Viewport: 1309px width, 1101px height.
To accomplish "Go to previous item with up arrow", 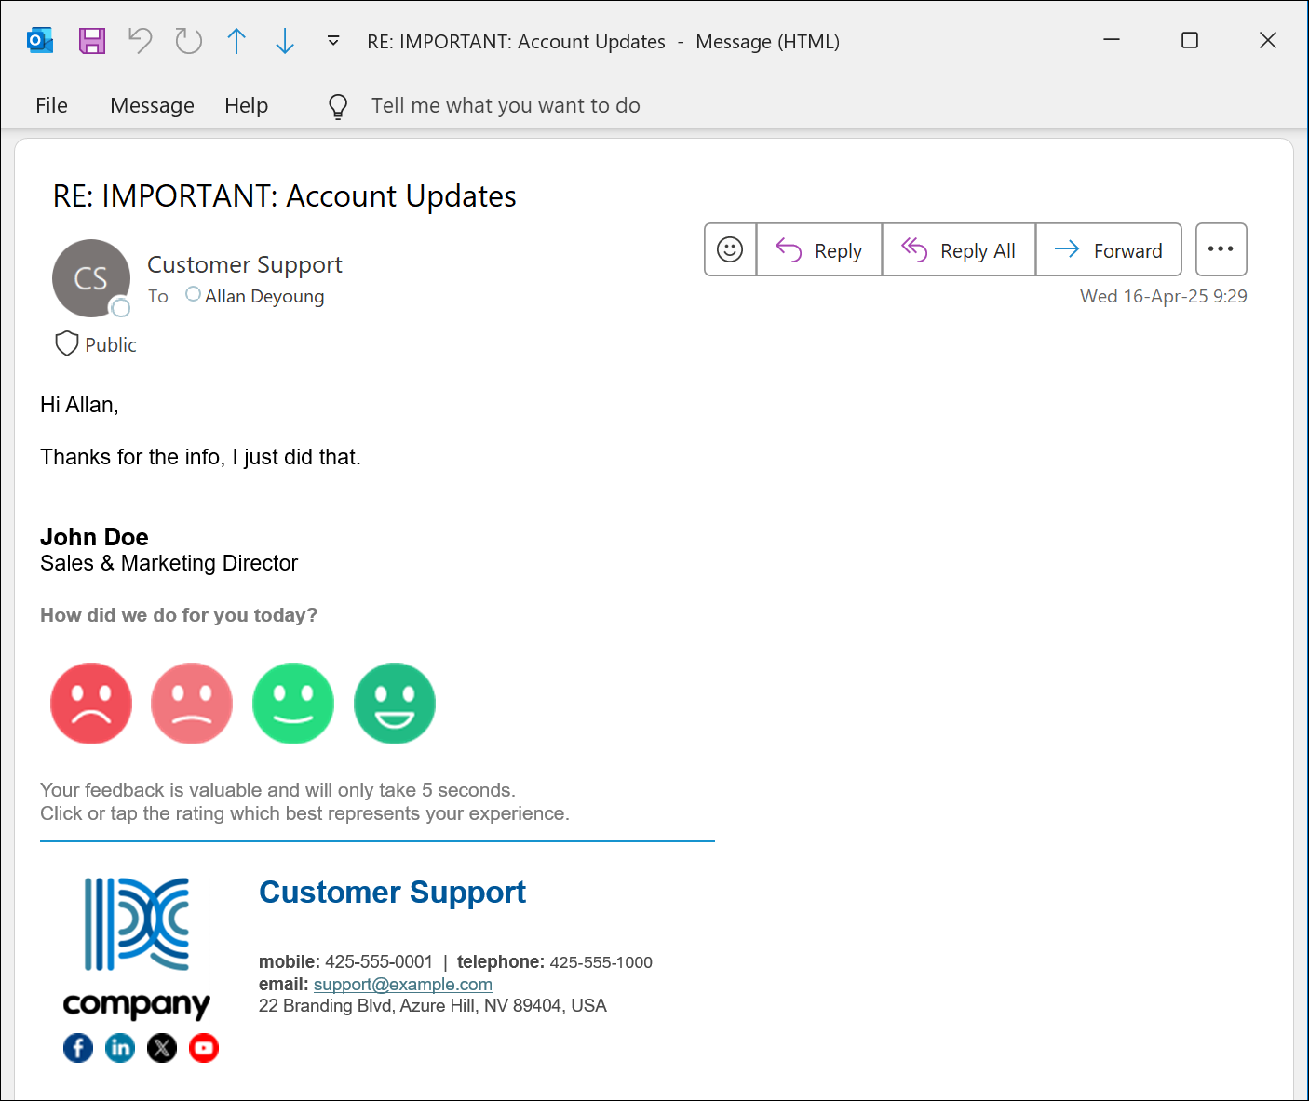I will pos(236,41).
